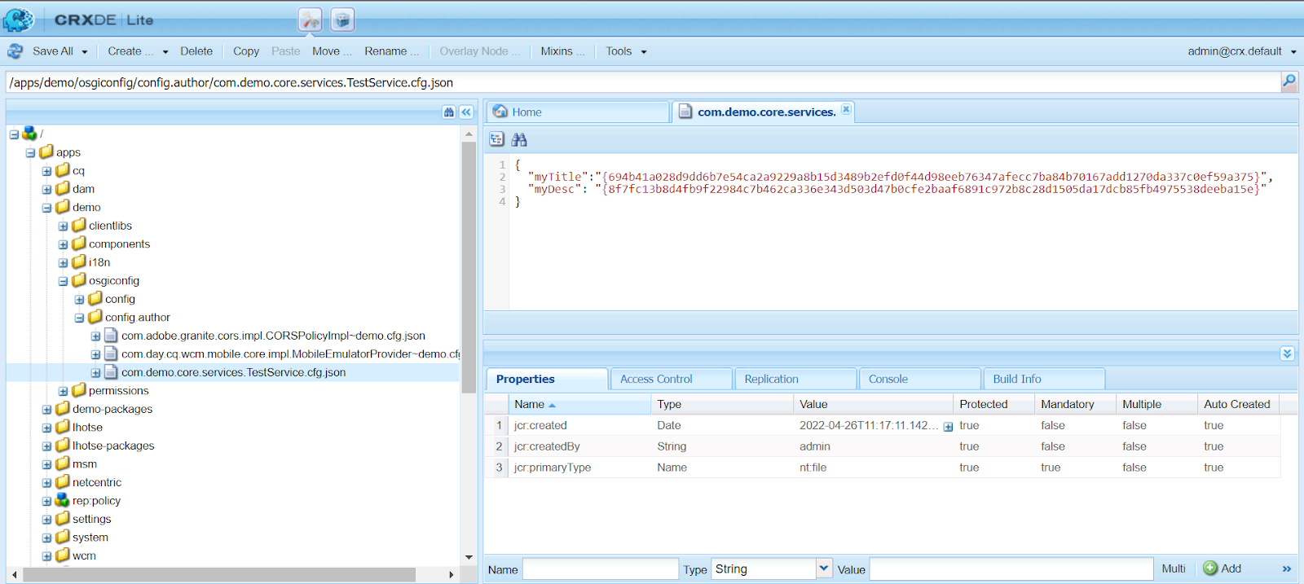Switch to the Home tab
1304x584 pixels.
[578, 112]
